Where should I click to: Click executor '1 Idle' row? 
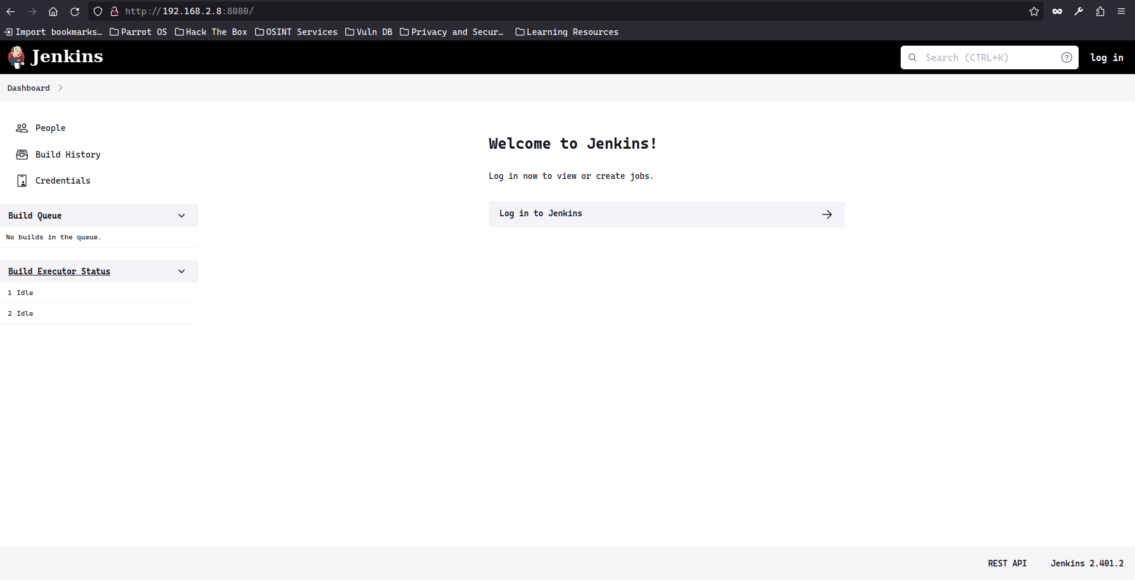tap(99, 293)
